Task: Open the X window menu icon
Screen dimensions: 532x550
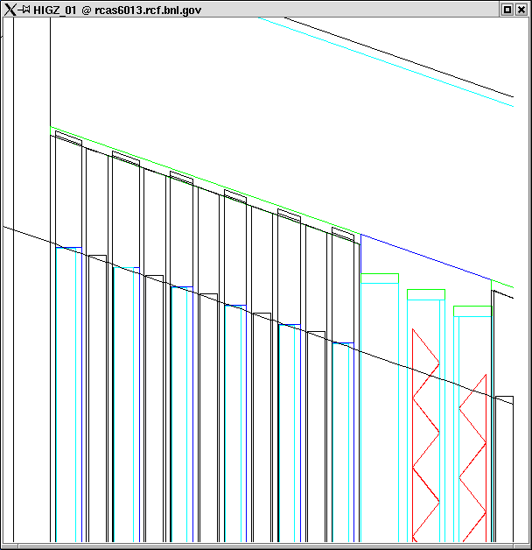Action: [10, 10]
